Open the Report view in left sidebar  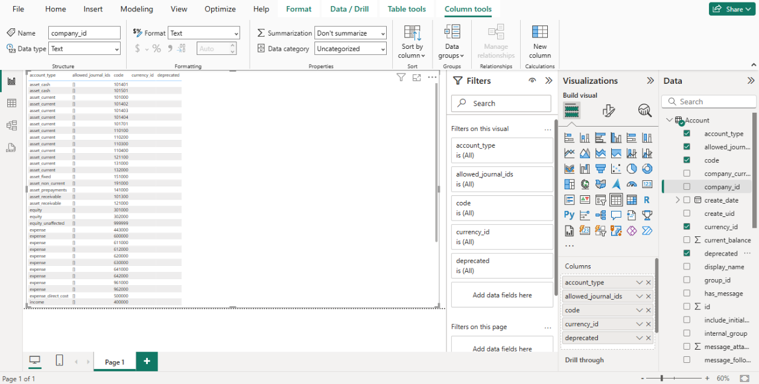[x=11, y=81]
